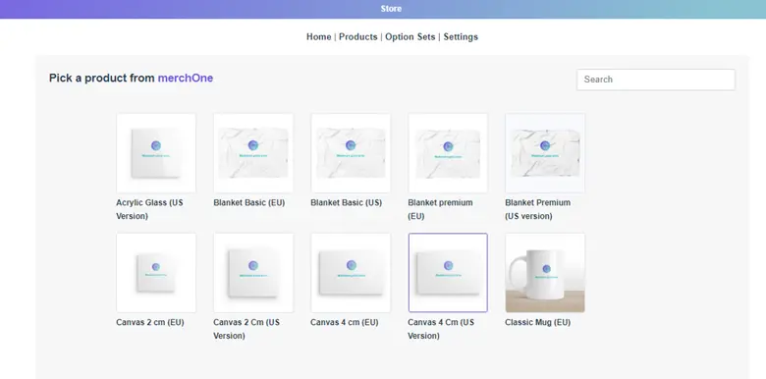This screenshot has width=766, height=379.
Task: Select the Blanket Basic (US) thumbnail
Action: 351,153
